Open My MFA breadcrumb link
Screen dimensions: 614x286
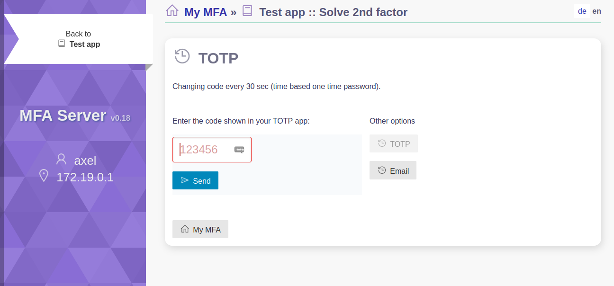(x=206, y=12)
